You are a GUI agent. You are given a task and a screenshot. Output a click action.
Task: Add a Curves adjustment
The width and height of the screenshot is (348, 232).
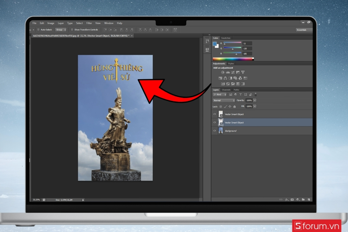pos(233,72)
